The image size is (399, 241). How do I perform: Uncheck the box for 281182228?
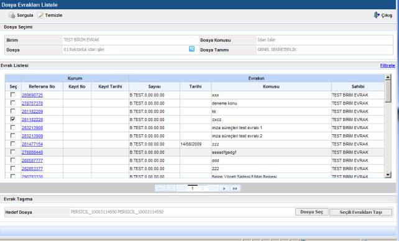click(x=12, y=119)
